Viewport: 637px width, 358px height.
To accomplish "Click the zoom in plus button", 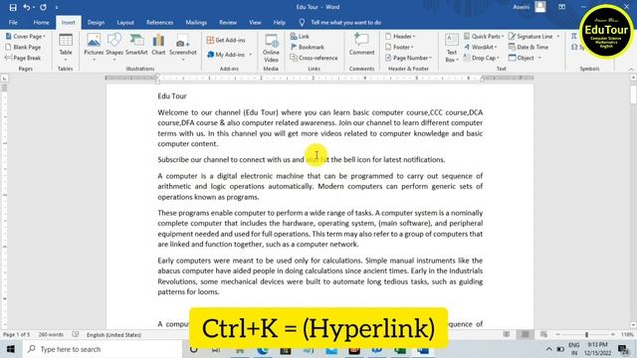I will (x=613, y=334).
